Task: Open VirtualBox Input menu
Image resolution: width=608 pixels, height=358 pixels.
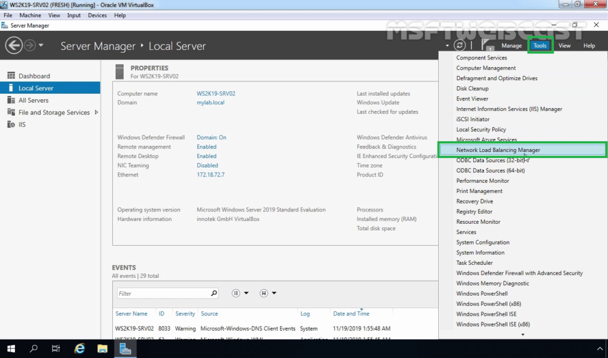Action: pyautogui.click(x=74, y=15)
